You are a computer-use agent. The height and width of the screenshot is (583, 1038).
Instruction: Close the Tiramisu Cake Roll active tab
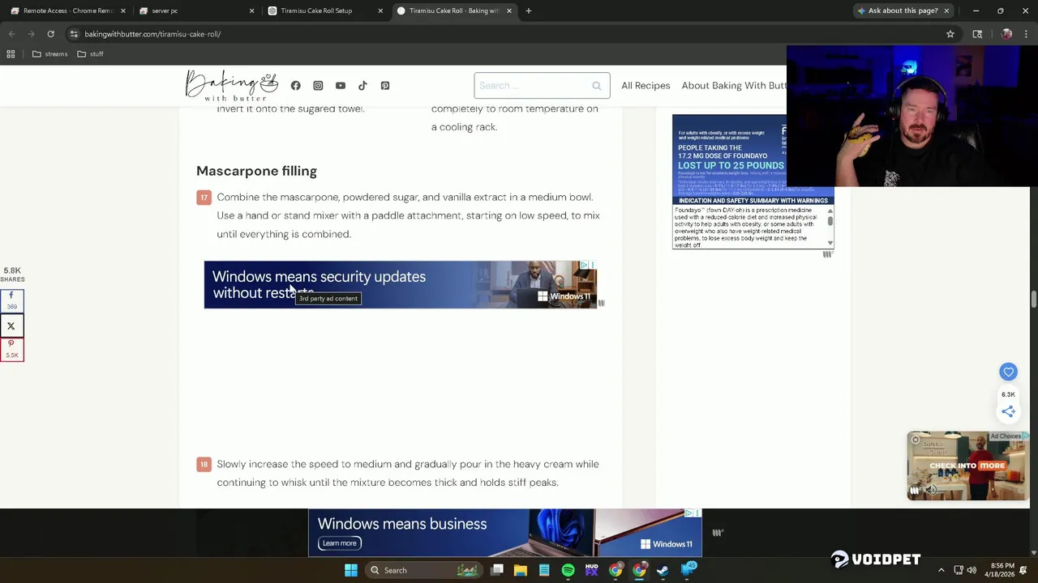click(509, 11)
